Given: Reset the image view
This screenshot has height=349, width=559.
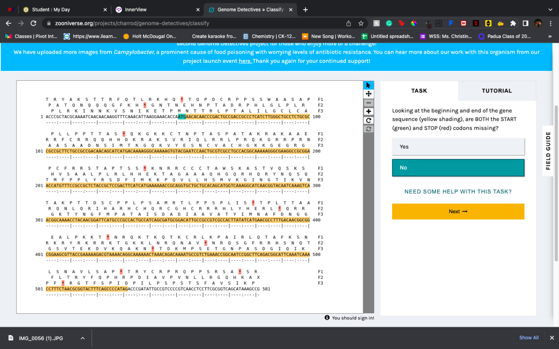Looking at the screenshot, I should 369,129.
